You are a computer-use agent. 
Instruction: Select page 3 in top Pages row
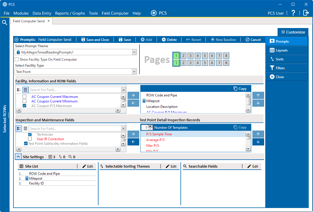[190, 56]
